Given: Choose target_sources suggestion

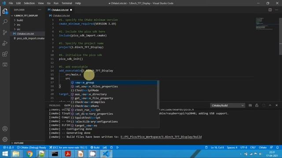Looking at the screenshot, I should coord(114,126).
